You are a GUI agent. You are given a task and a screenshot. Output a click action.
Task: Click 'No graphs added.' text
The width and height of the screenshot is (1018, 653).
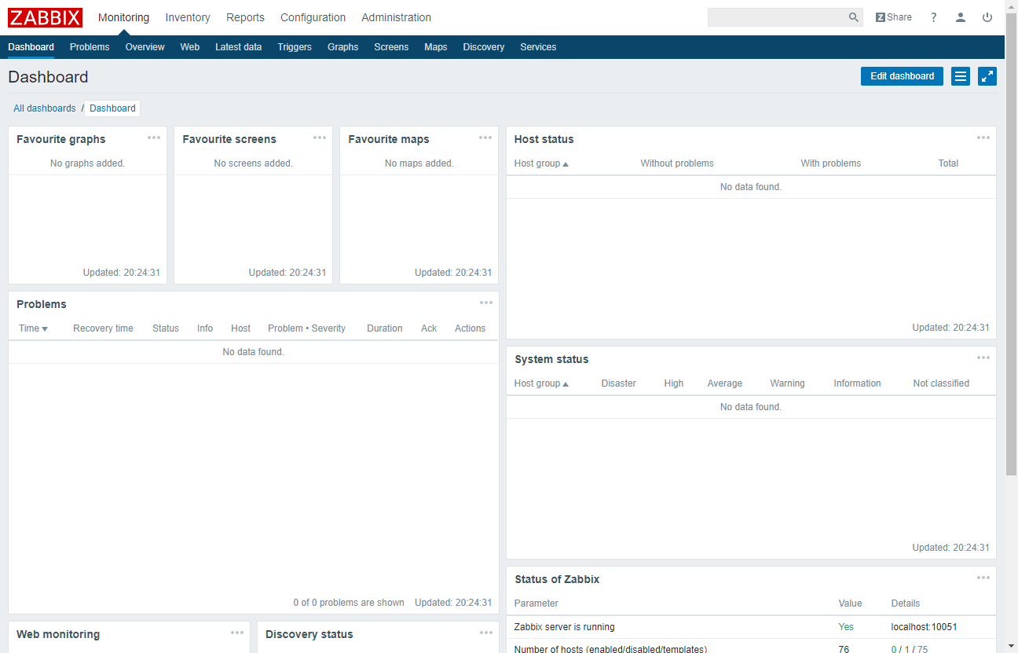point(87,163)
